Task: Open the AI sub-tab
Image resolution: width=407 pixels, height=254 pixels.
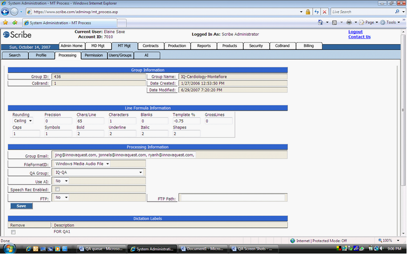Action: pos(147,55)
